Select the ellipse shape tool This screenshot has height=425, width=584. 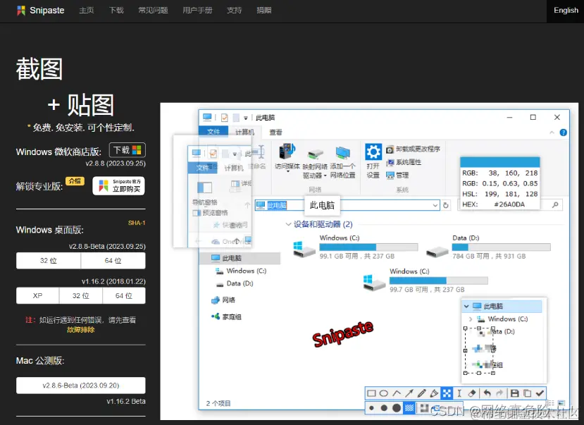point(384,393)
